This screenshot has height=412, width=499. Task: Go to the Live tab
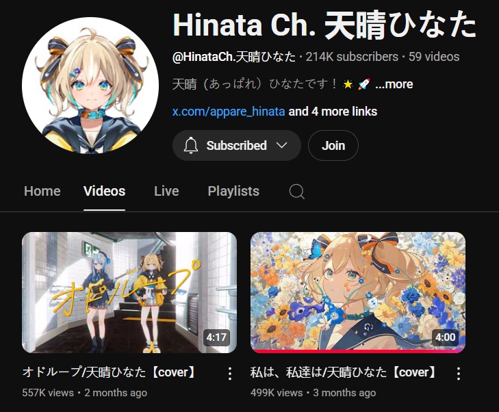pos(166,191)
